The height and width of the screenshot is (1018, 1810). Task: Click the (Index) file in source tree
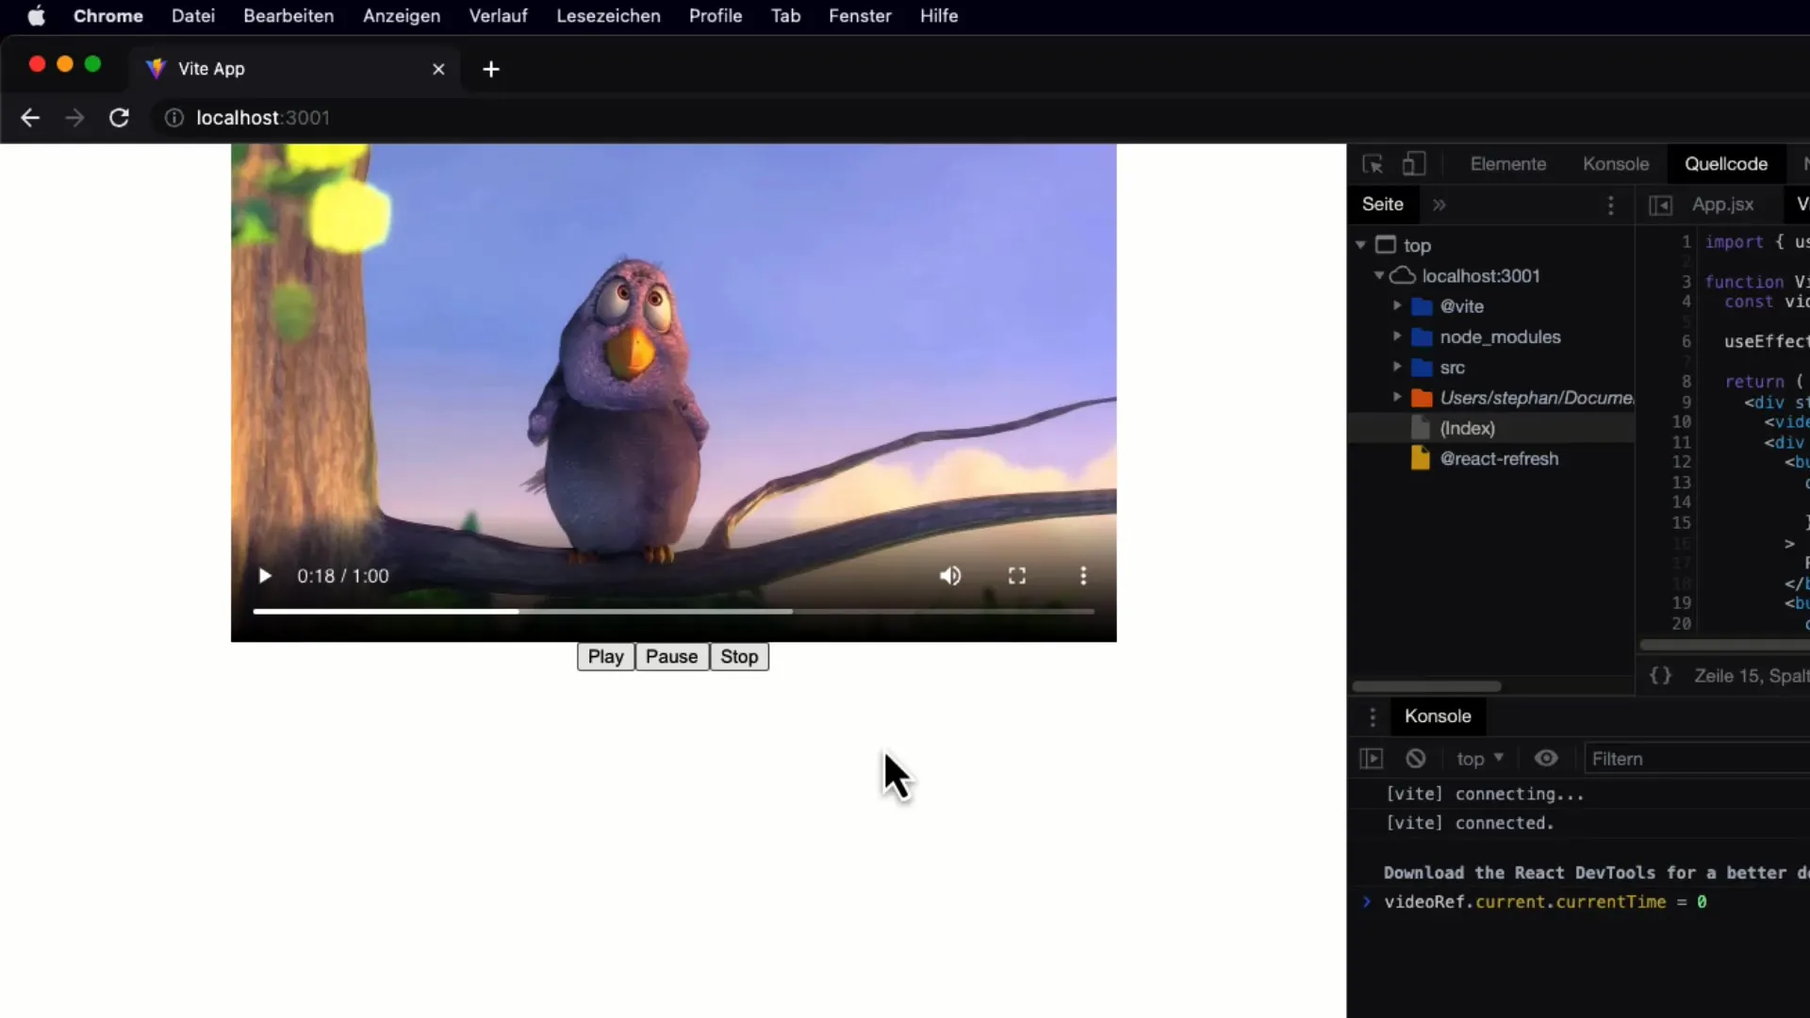1468,426
